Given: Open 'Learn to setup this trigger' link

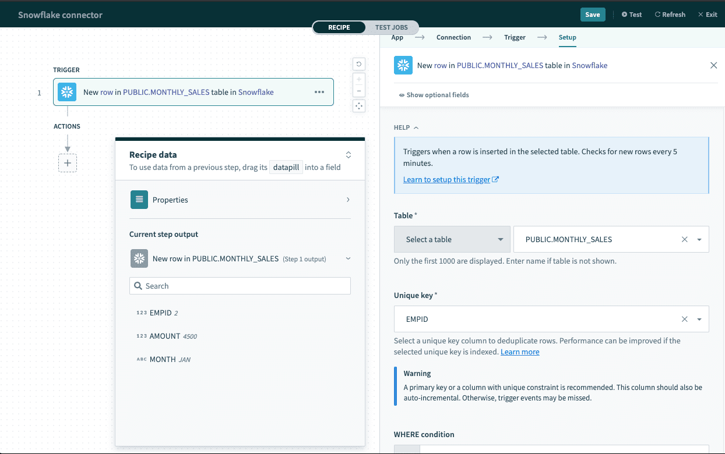Looking at the screenshot, I should [x=446, y=179].
